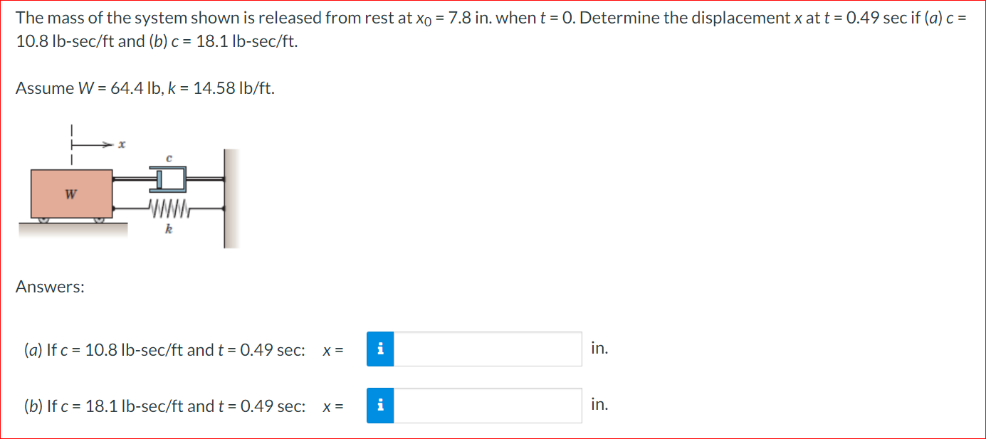Click the damper labeled c in the figure
Viewport: 986px width, 439px height.
coord(166,179)
